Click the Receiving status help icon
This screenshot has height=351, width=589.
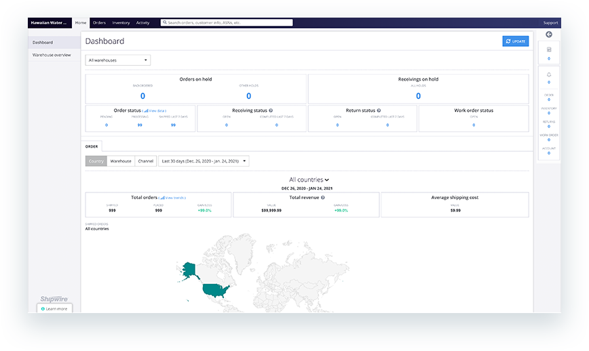click(x=271, y=110)
